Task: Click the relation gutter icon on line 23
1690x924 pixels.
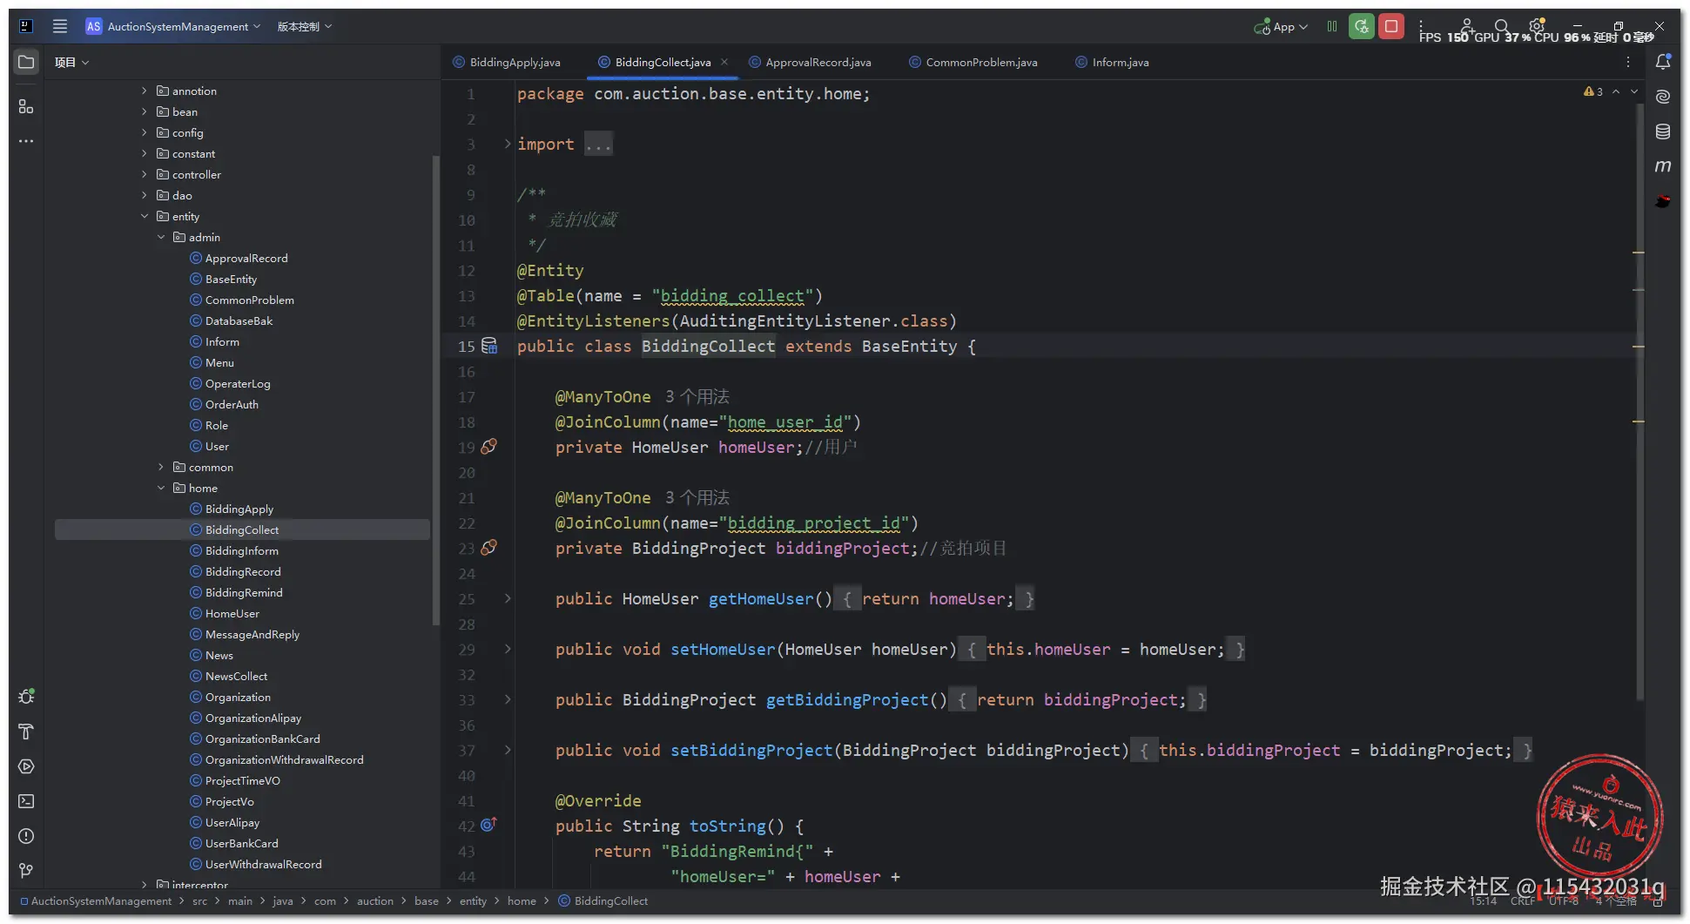Action: click(489, 548)
